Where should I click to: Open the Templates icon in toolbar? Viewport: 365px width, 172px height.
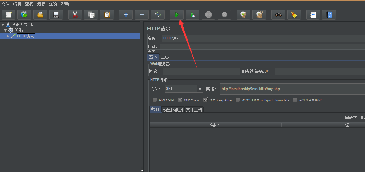[x=24, y=15]
